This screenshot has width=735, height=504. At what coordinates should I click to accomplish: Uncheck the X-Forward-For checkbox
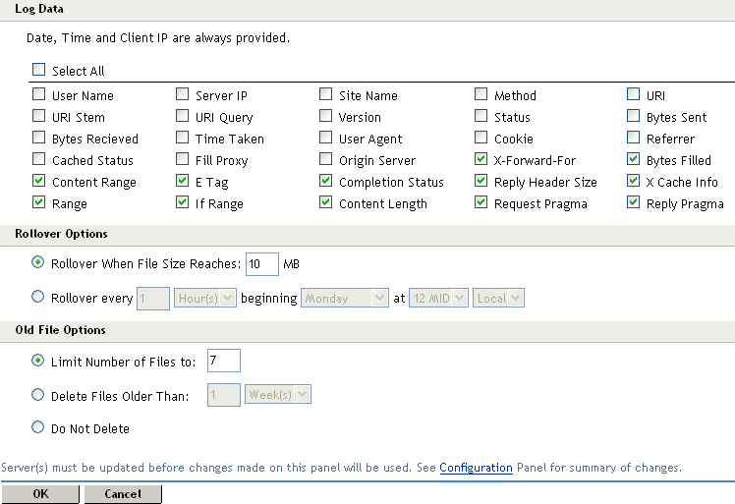[481, 159]
